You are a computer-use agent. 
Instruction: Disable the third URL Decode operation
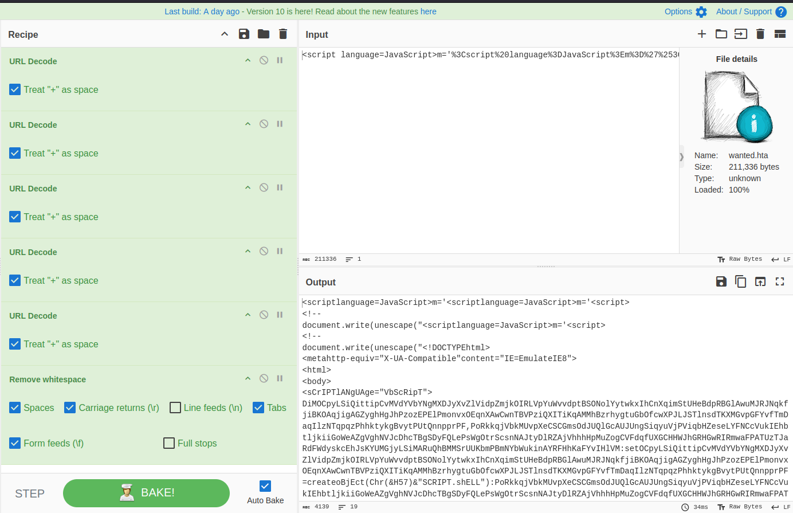(x=264, y=187)
